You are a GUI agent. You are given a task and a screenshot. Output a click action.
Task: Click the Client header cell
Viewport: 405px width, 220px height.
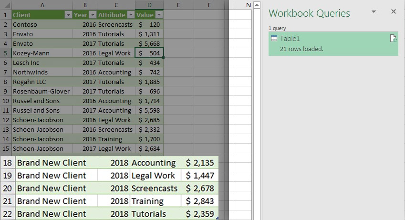(x=42, y=15)
